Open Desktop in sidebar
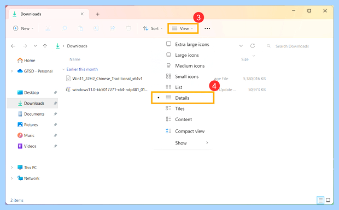Viewport: 339px width, 210px height. (x=28, y=93)
